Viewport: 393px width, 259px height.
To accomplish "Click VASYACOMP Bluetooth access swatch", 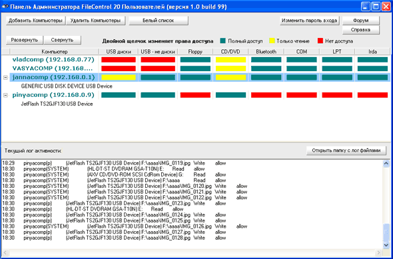I will point(266,68).
